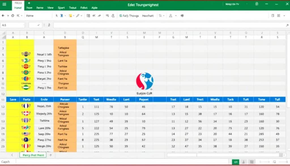Switch to the Hamel ribbon tab
Viewport: 290px width, 166px height.
(18, 8)
